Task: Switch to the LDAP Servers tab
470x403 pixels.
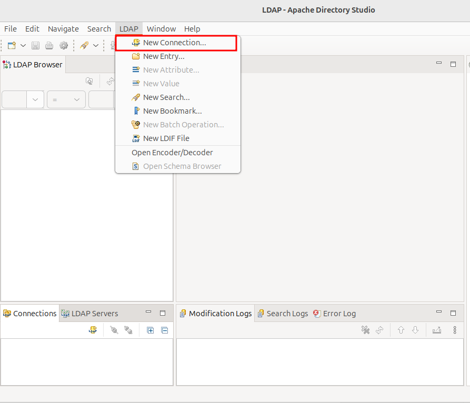Action: point(89,314)
